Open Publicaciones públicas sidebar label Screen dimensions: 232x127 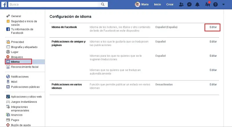point(25,87)
